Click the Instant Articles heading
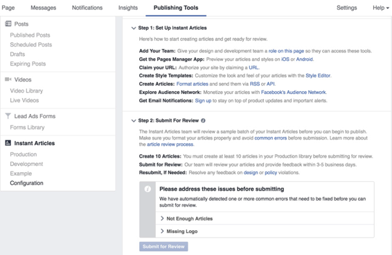392x255 pixels. pos(35,143)
